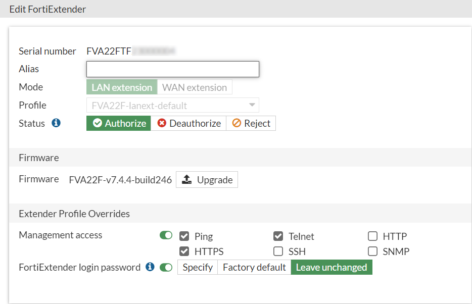Click the Firmware Upgrade button
The width and height of the screenshot is (472, 304).
(207, 180)
